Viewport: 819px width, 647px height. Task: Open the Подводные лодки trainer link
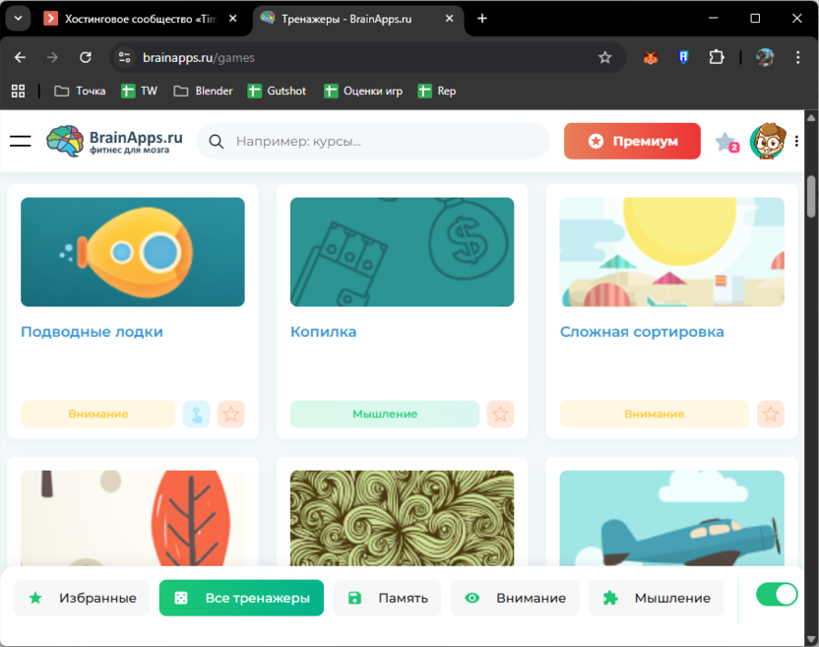click(x=92, y=332)
